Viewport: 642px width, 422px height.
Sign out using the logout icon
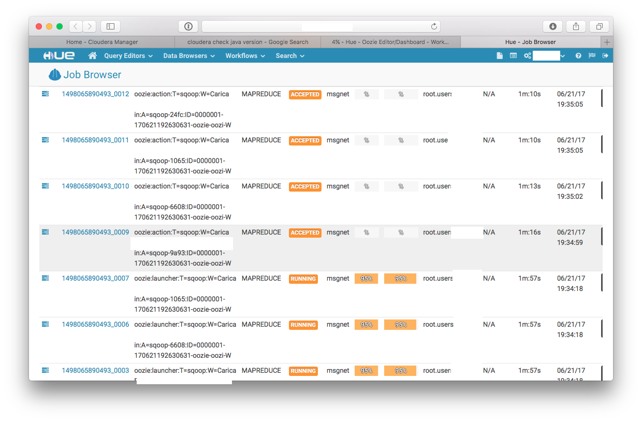tap(605, 55)
